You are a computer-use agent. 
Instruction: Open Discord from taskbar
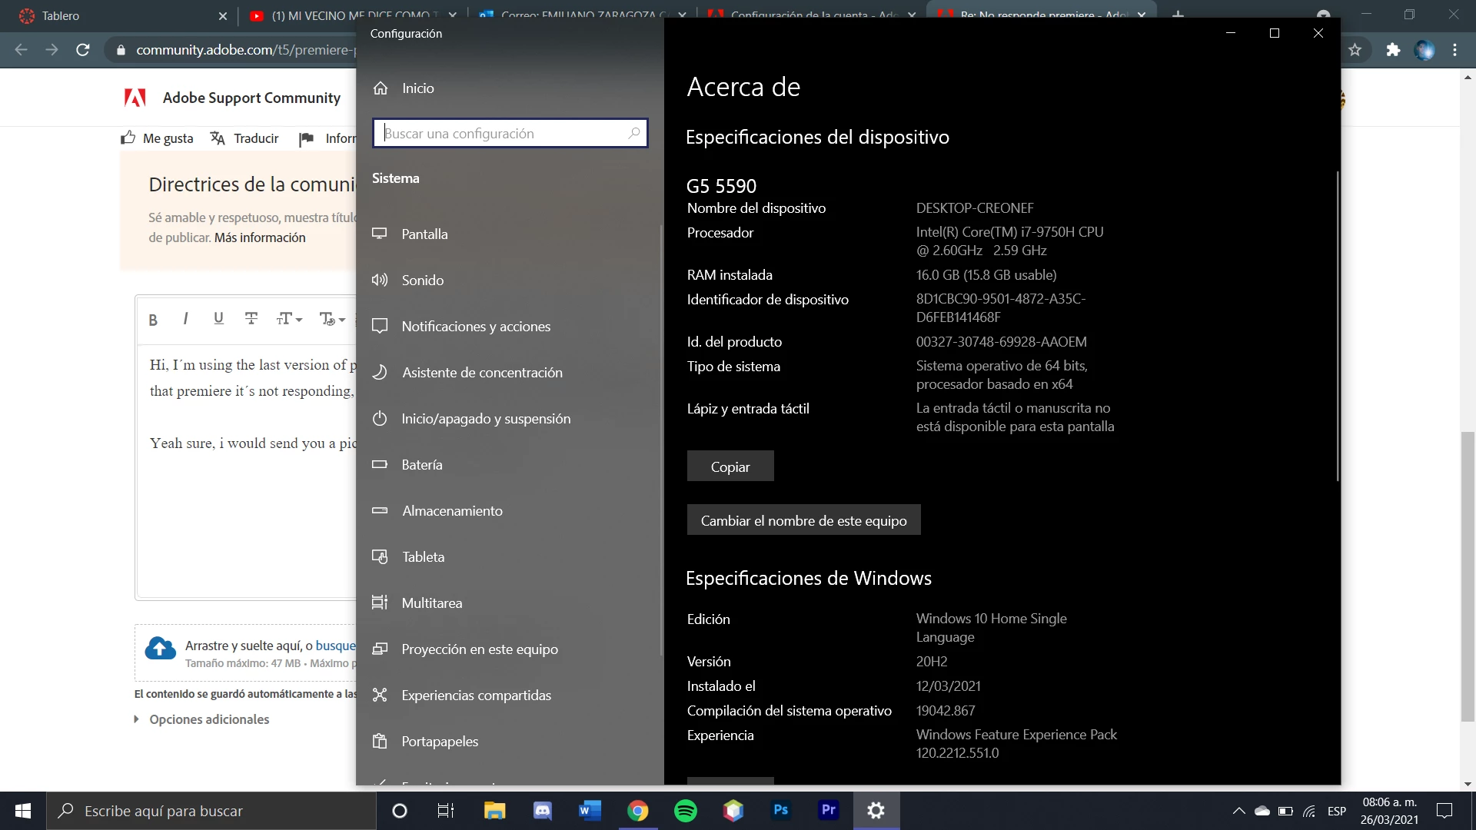point(542,810)
